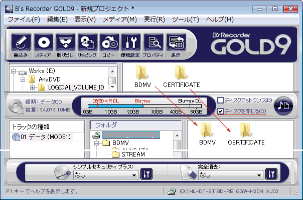
Task: Click the 書込み (Write) toolbar icon
Action: (x=21, y=44)
